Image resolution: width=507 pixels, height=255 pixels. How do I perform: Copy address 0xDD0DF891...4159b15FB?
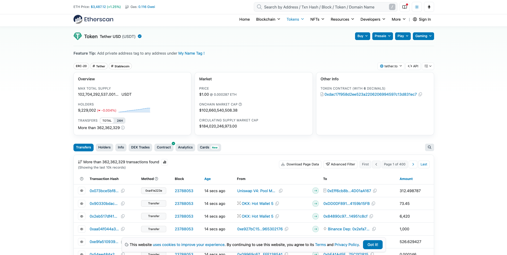tap(373, 204)
